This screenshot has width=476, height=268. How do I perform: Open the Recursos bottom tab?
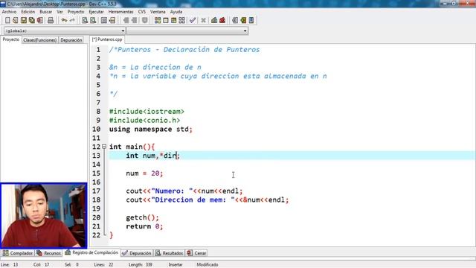tap(49, 253)
